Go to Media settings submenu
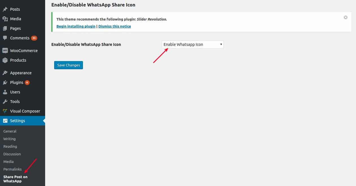 pos(8,162)
